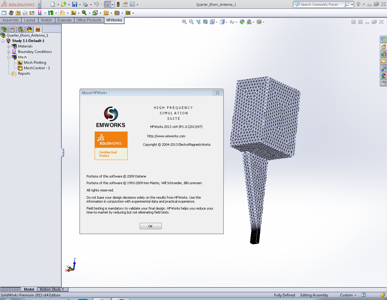Click the Undo arrow icon
Screen dimensions: 387x300
(x=96, y=4)
